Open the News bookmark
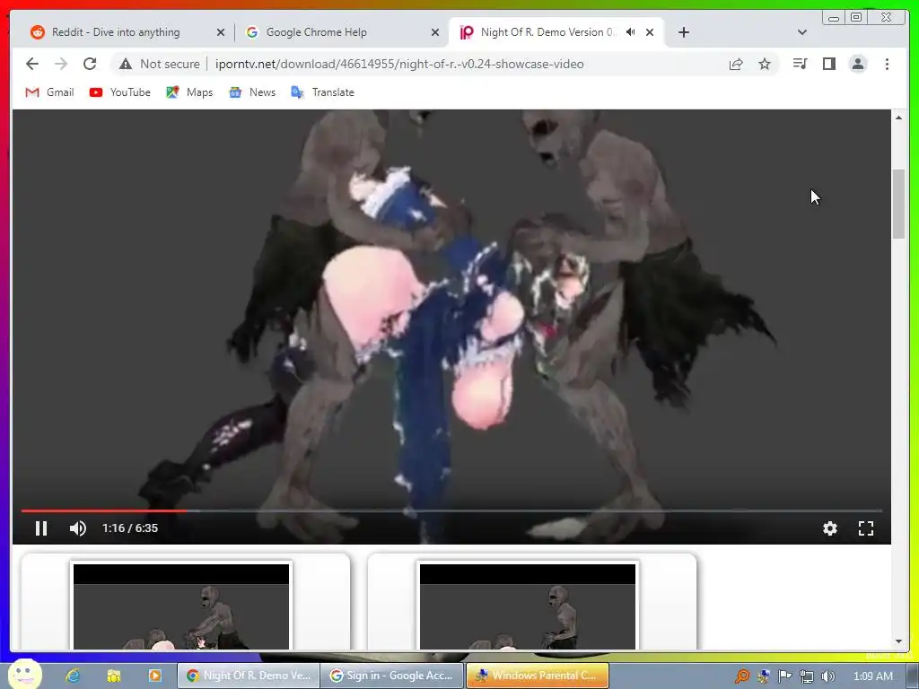 [252, 92]
